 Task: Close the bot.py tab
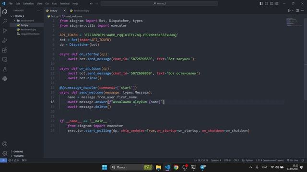click(x=64, y=11)
